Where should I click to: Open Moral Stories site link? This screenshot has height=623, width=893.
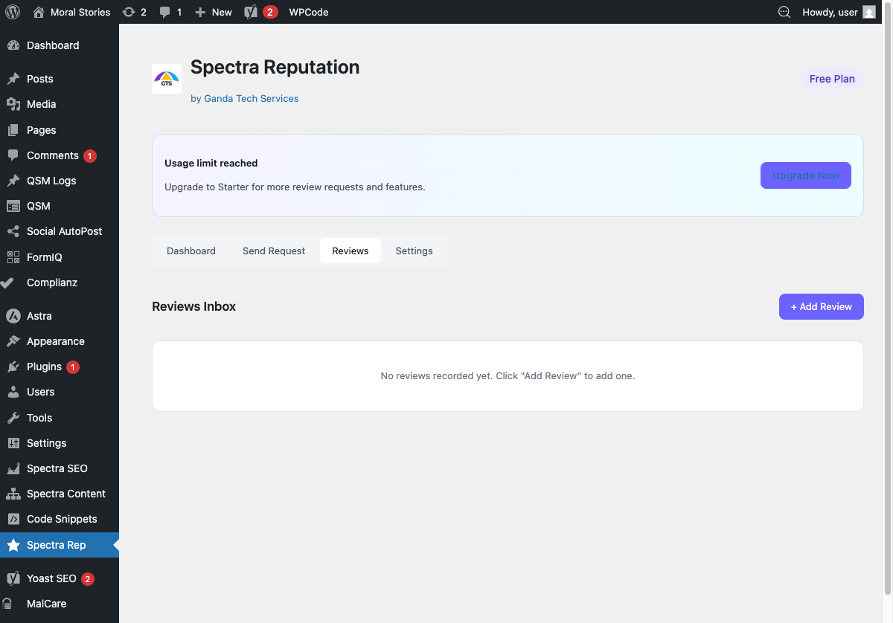pyautogui.click(x=80, y=12)
